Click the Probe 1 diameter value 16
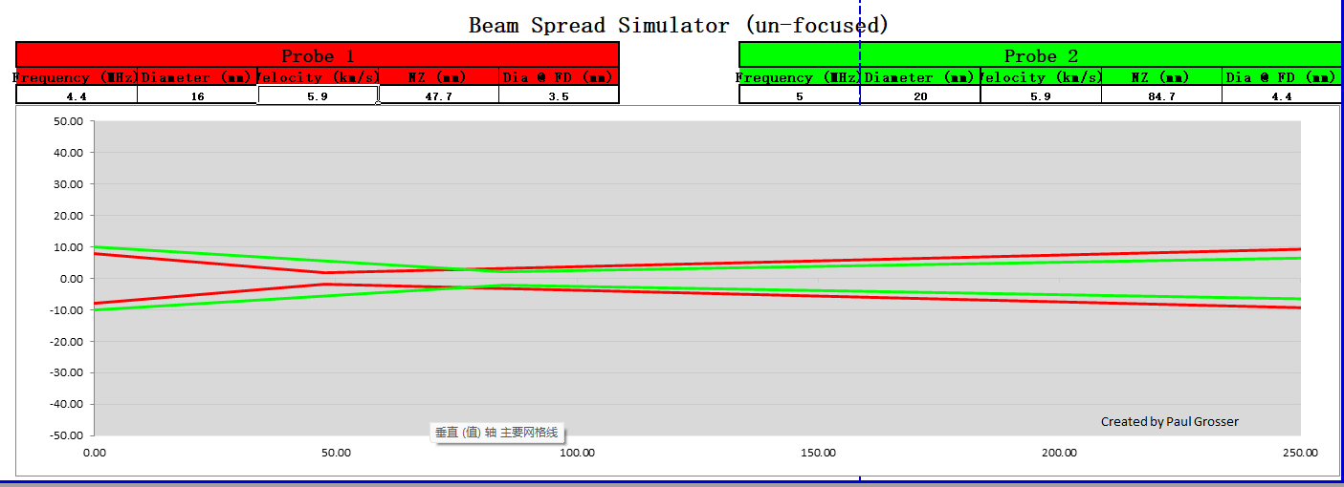The image size is (1344, 487). [x=197, y=95]
